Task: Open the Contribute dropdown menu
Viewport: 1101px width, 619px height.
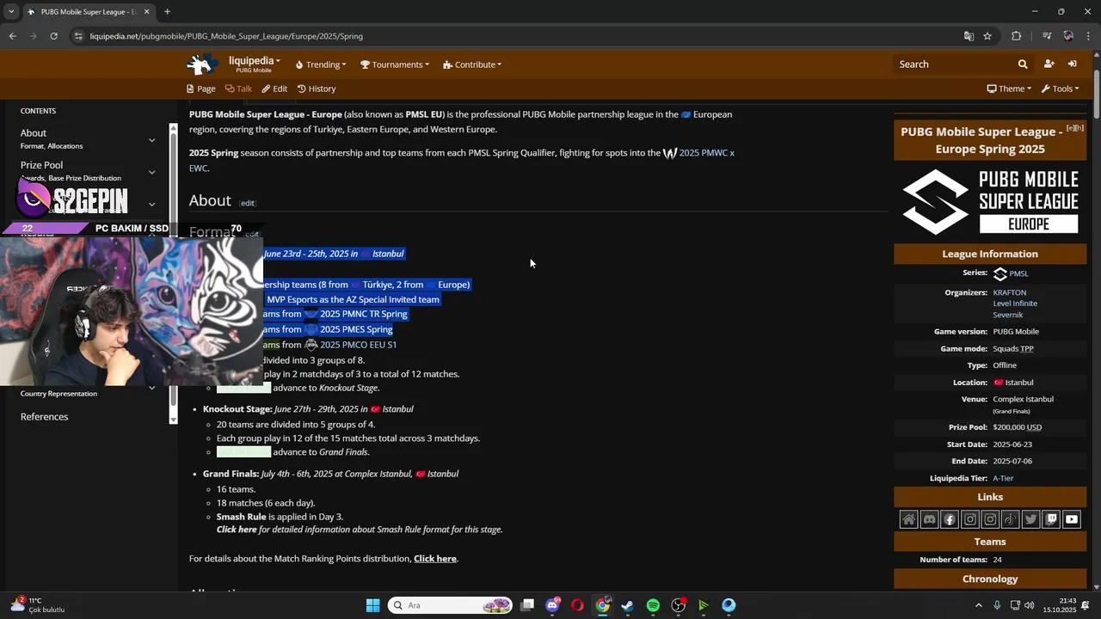Action: [x=472, y=64]
